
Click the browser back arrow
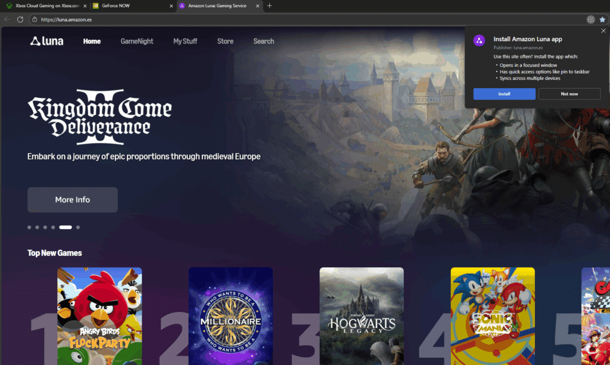click(x=7, y=20)
